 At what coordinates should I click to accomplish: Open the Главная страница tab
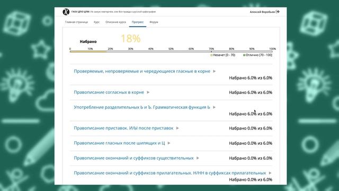[x=76, y=22]
